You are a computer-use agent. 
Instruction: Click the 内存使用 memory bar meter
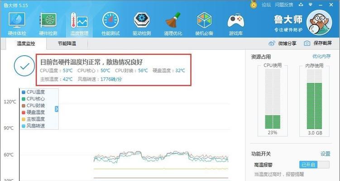314,99
